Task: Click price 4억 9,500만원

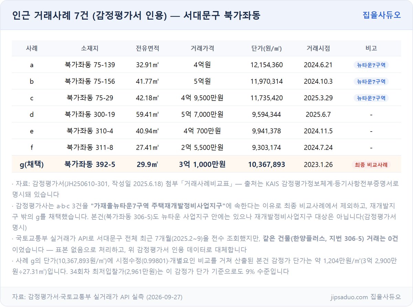Action: click(x=202, y=98)
